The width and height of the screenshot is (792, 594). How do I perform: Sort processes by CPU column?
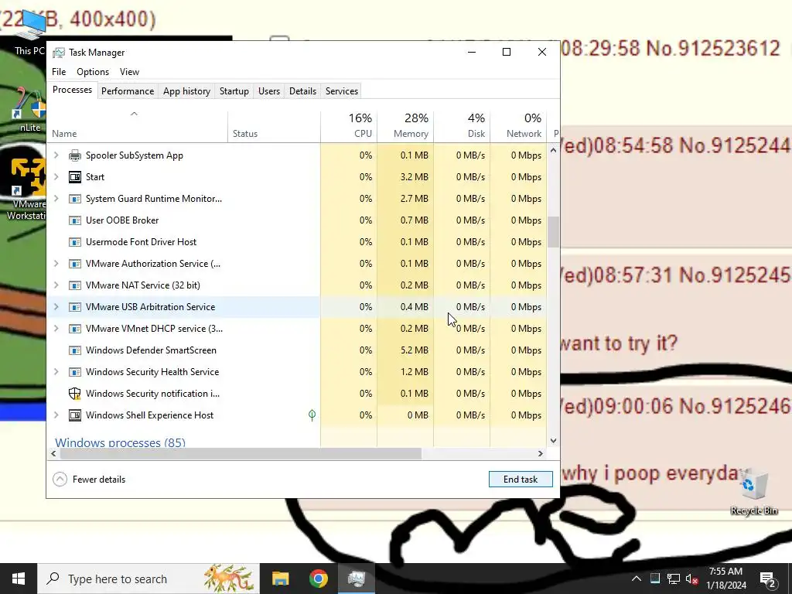[349, 125]
